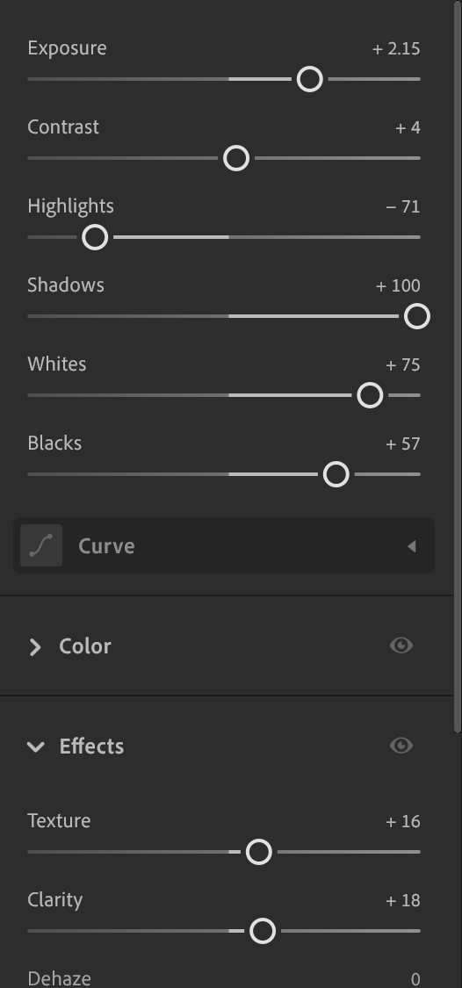Select the Exposure value +2.15 field
The height and width of the screenshot is (988, 462).
(396, 48)
